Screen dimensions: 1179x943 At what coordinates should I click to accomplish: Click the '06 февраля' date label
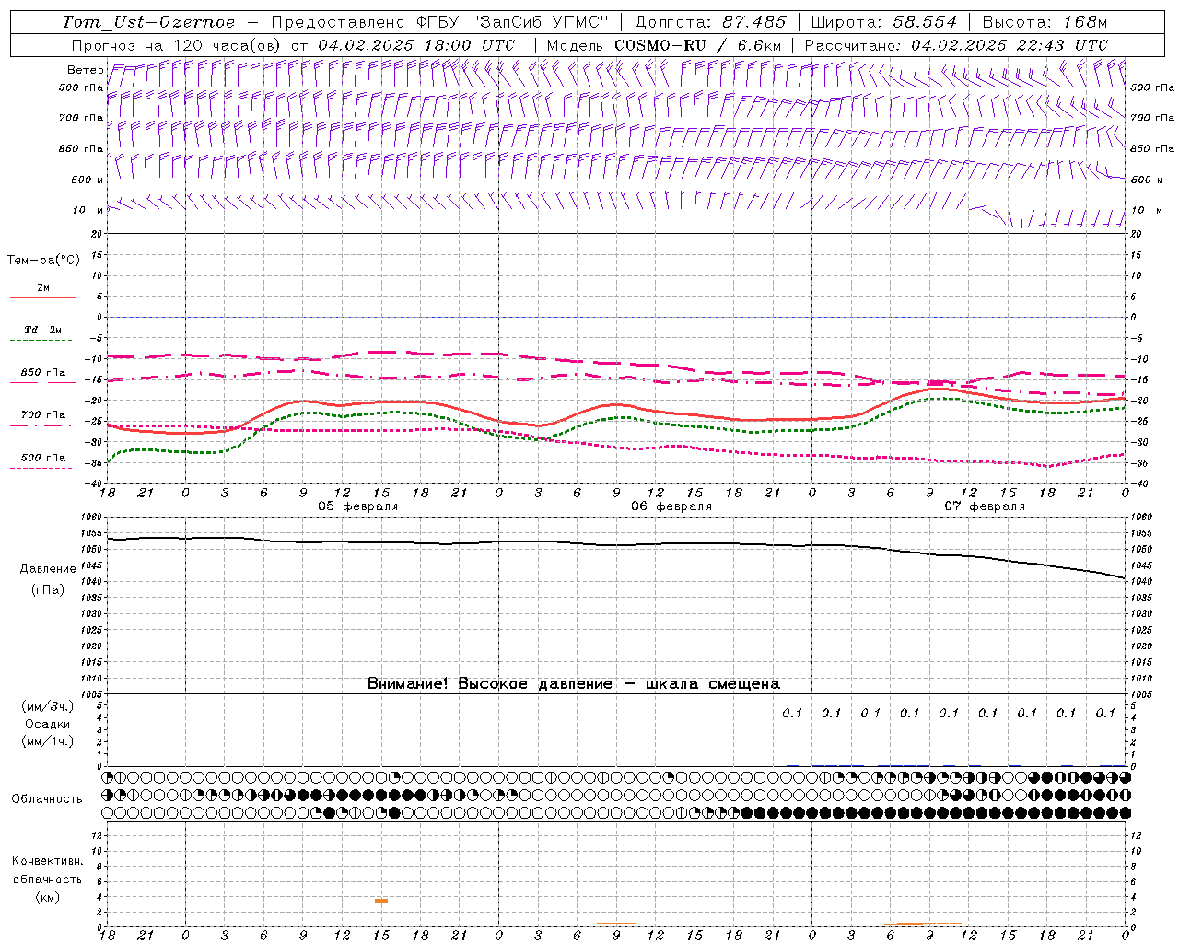tap(671, 506)
